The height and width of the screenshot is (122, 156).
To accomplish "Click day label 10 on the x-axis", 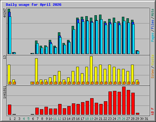I will [50, 119].
